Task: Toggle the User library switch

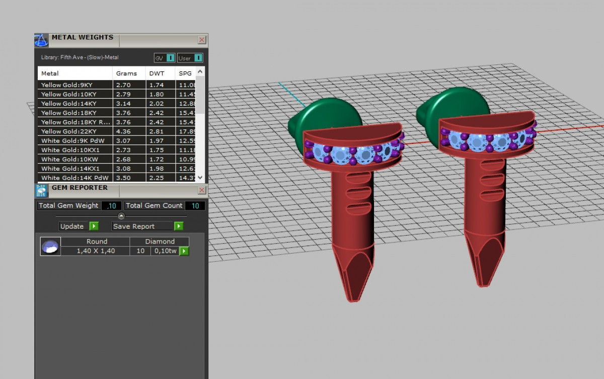Action: click(x=198, y=58)
